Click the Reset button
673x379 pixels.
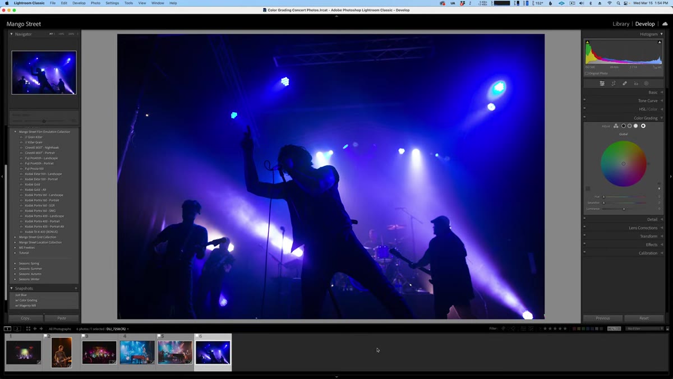[644, 318]
